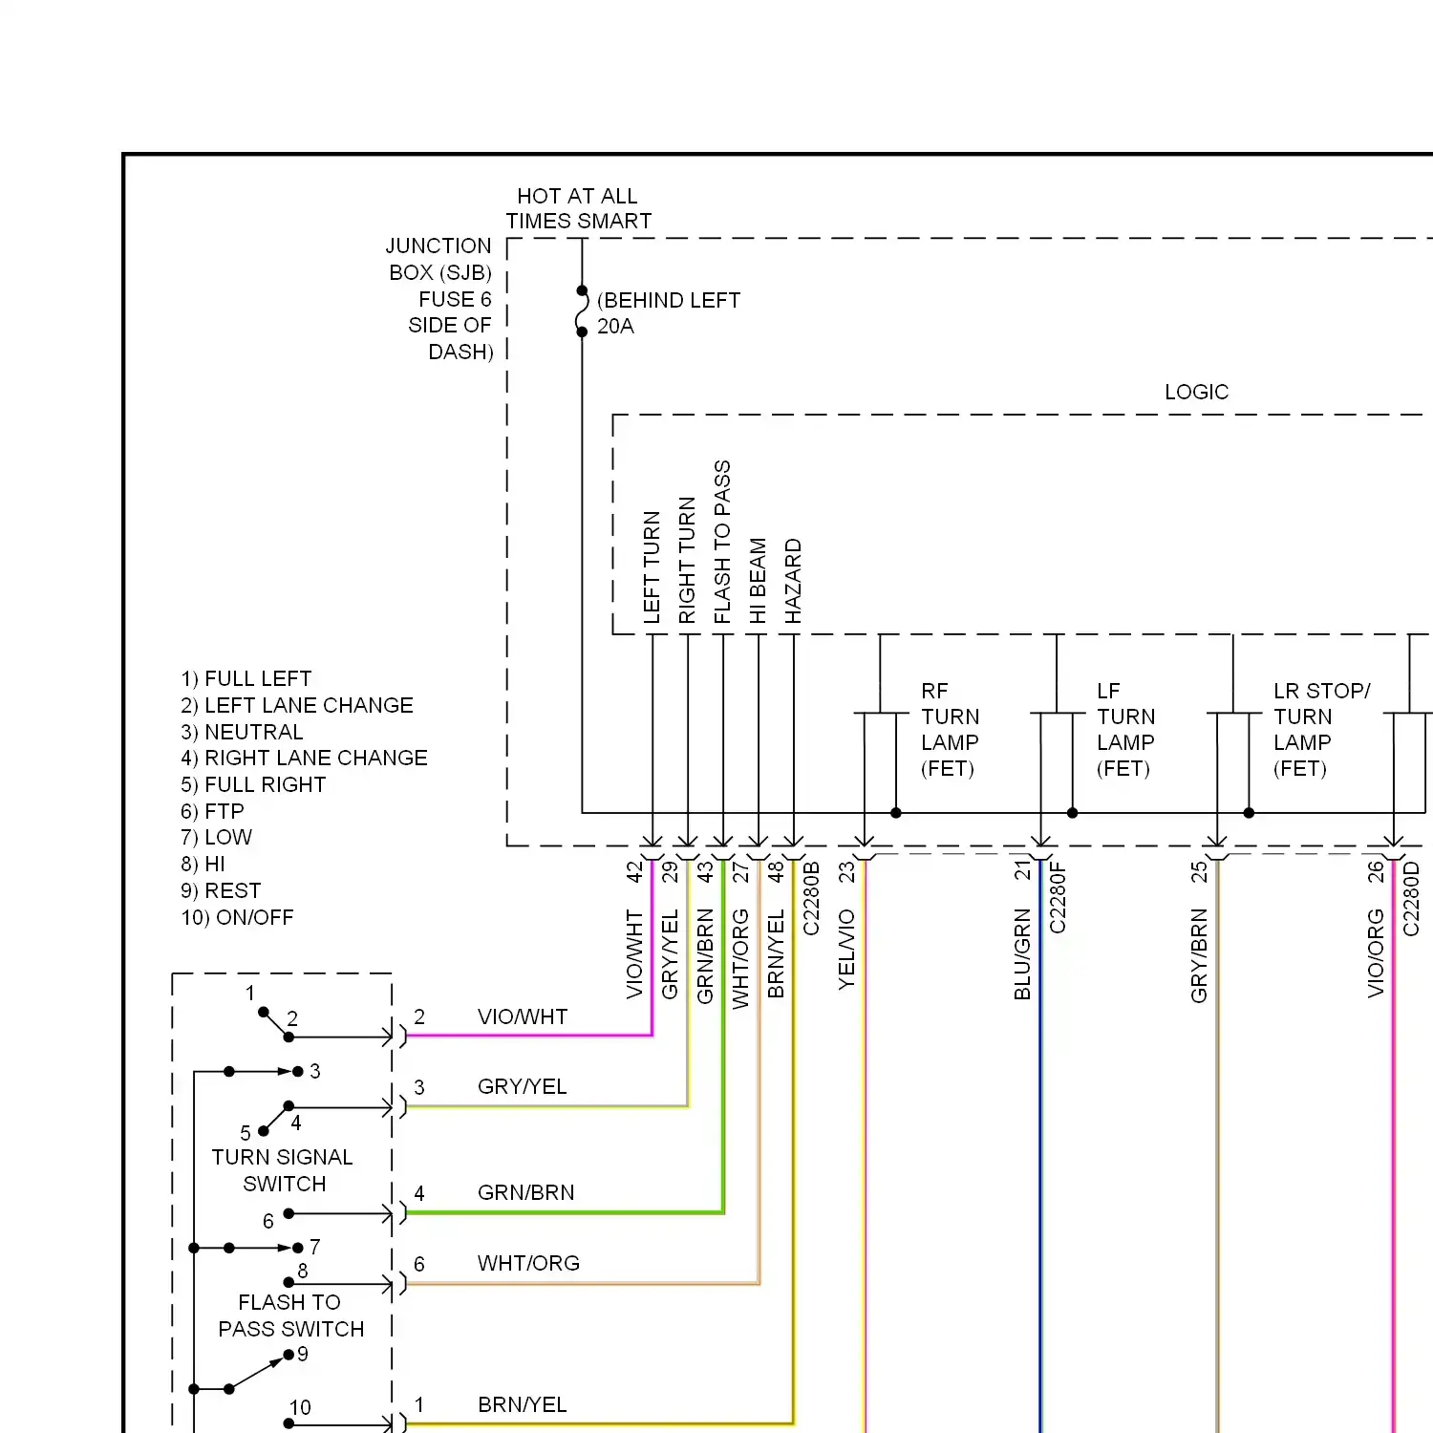Select pin number '21'

pos(1022,870)
